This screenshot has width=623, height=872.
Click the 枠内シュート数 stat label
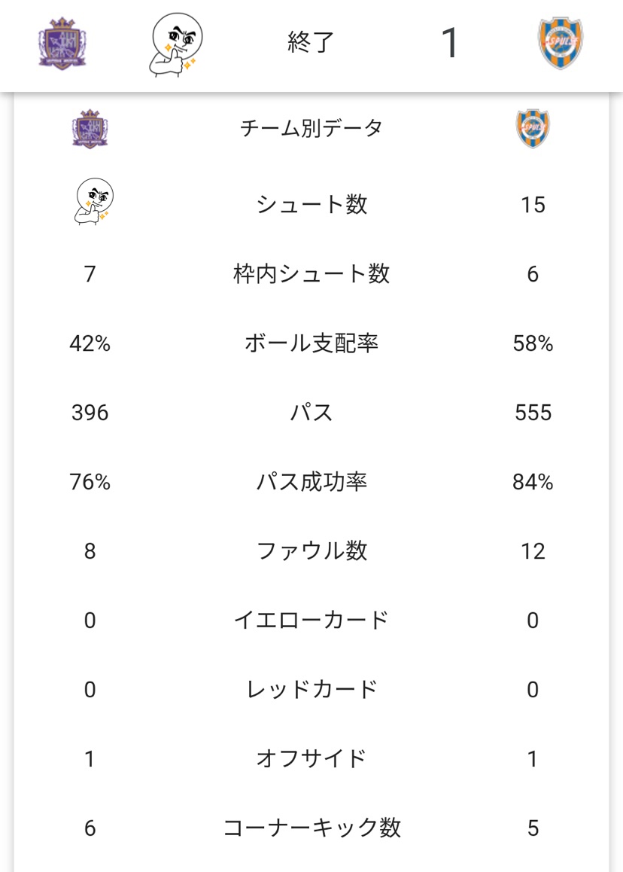click(311, 274)
